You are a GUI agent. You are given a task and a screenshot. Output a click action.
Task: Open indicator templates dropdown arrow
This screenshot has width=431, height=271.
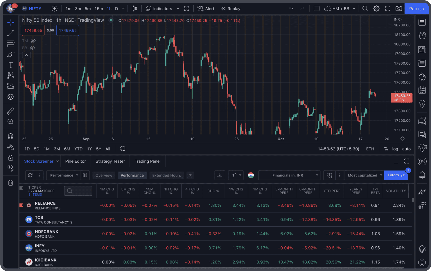178,9
